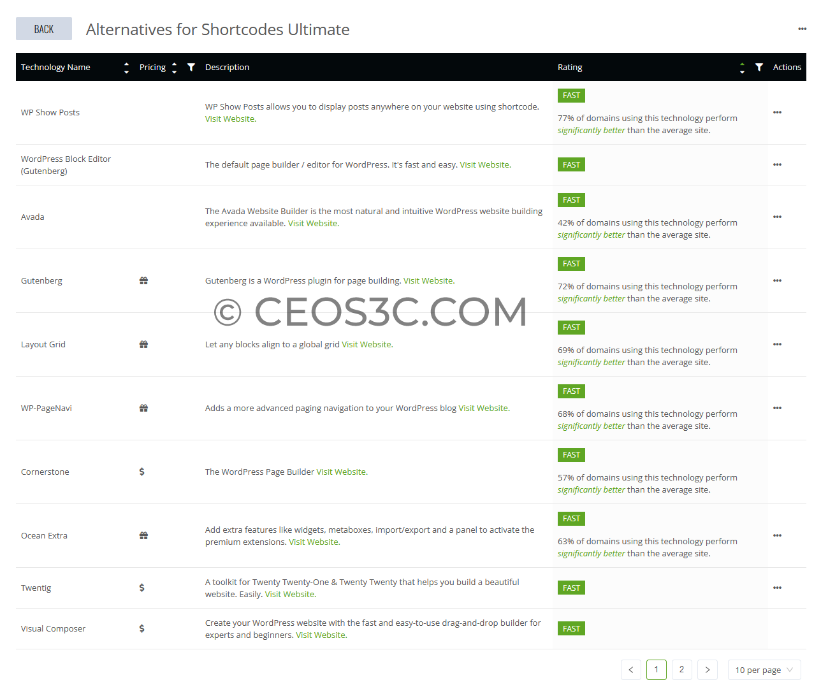Viewport: 821px width, 694px height.
Task: Go to the previous page arrow
Action: click(x=631, y=670)
